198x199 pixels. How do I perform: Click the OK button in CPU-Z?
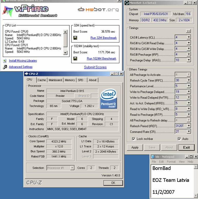pos(113,183)
